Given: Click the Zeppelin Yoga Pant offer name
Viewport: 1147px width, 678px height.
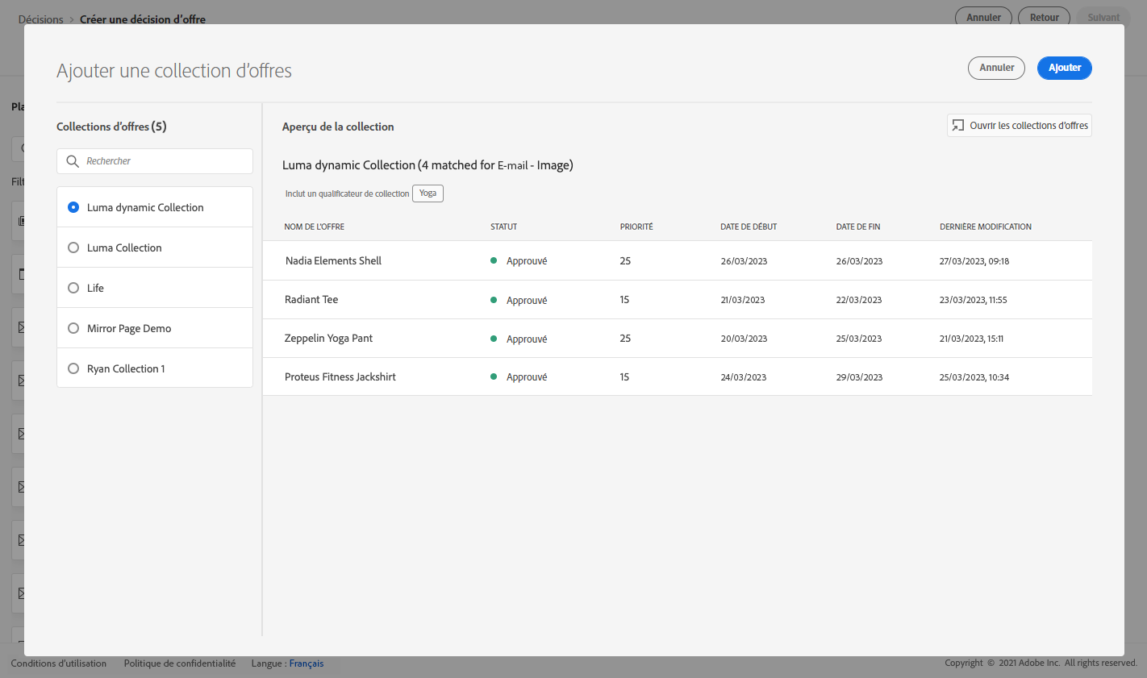Looking at the screenshot, I should pyautogui.click(x=328, y=338).
